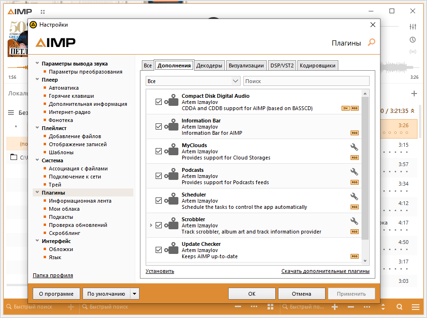The height and width of the screenshot is (318, 427).
Task: Open the 'Все' filter combo box
Action: point(193,81)
